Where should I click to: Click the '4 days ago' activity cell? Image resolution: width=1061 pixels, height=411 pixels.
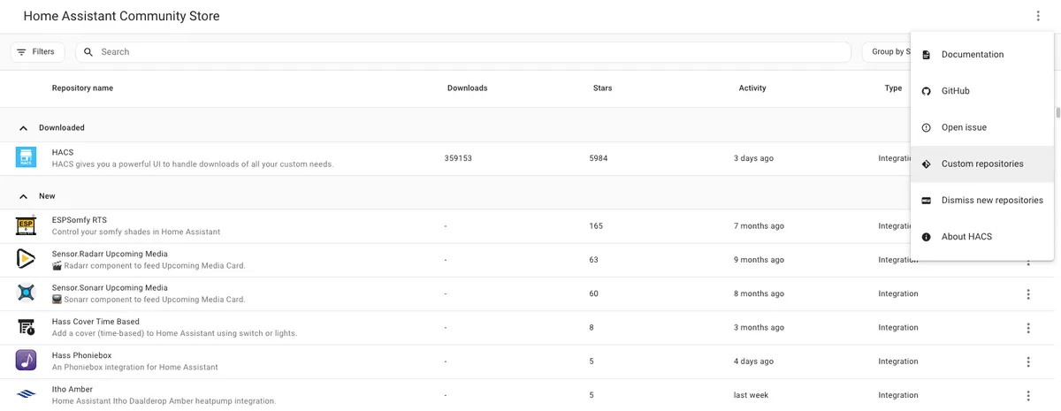point(753,362)
